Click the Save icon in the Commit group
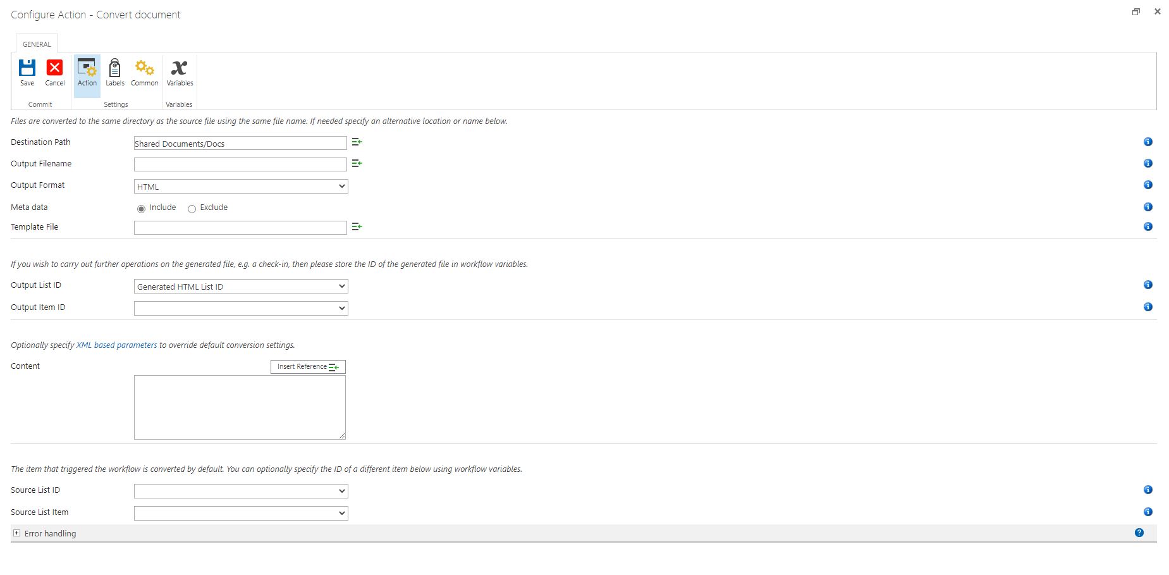1169x575 pixels. coord(27,71)
